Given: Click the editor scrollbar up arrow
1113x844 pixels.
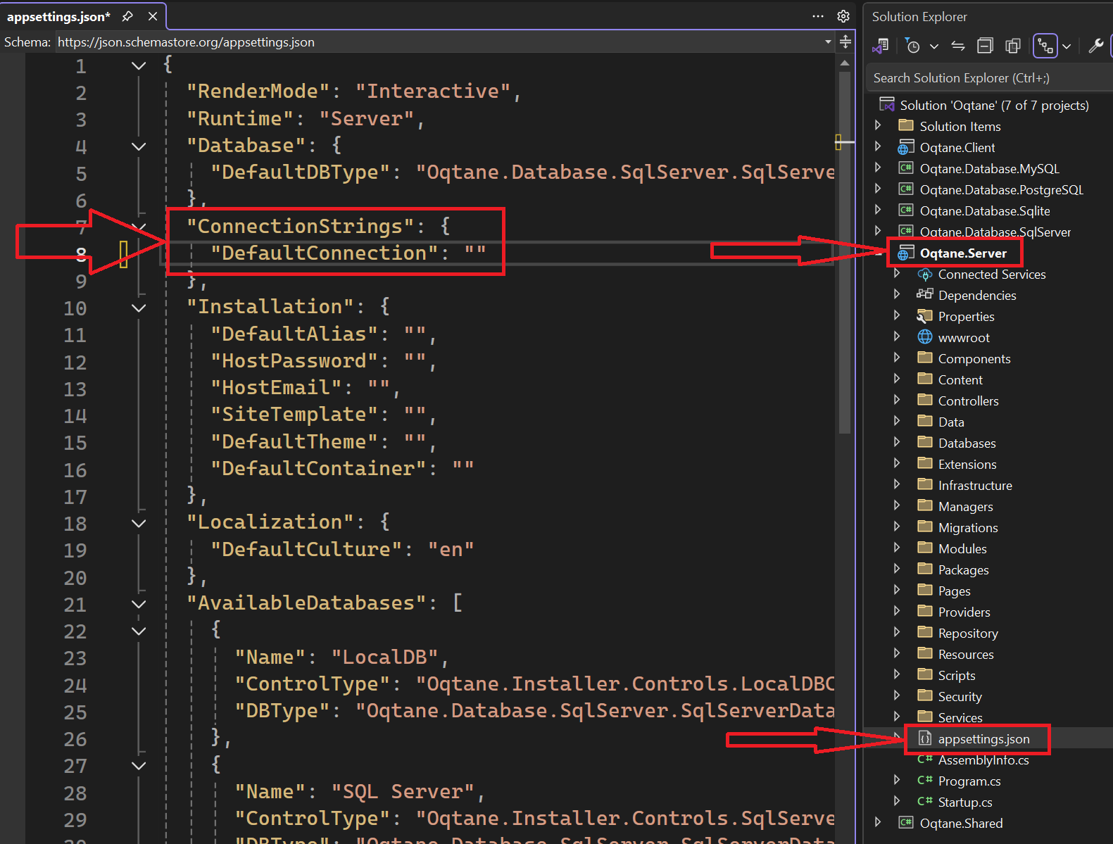Looking at the screenshot, I should tap(845, 63).
